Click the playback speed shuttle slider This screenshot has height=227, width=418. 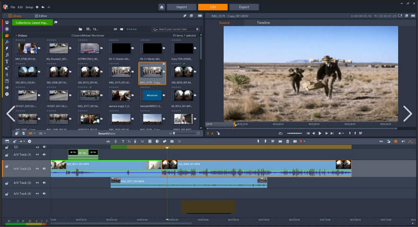(294, 133)
